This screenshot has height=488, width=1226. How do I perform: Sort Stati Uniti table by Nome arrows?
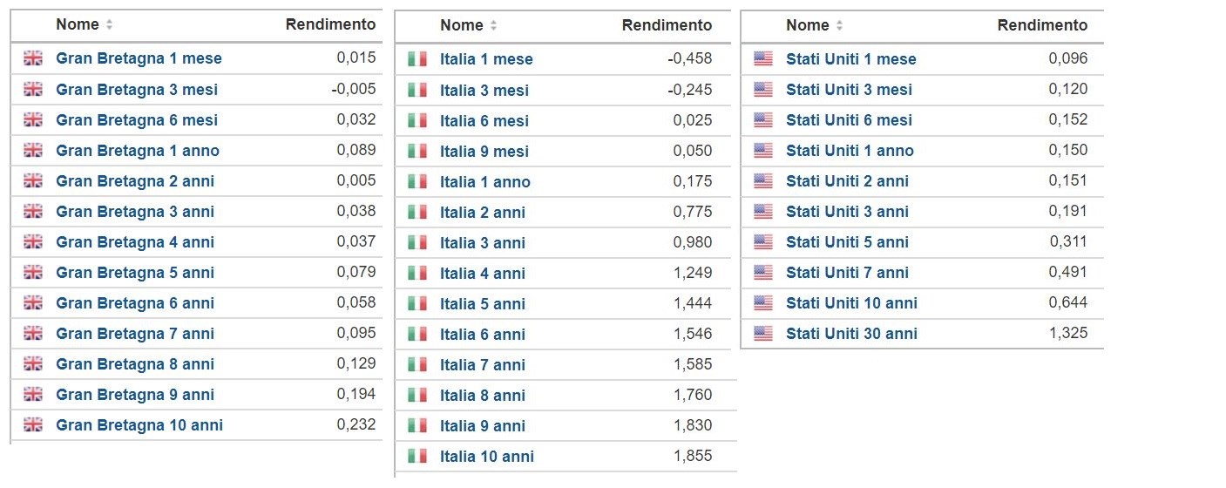click(x=839, y=26)
